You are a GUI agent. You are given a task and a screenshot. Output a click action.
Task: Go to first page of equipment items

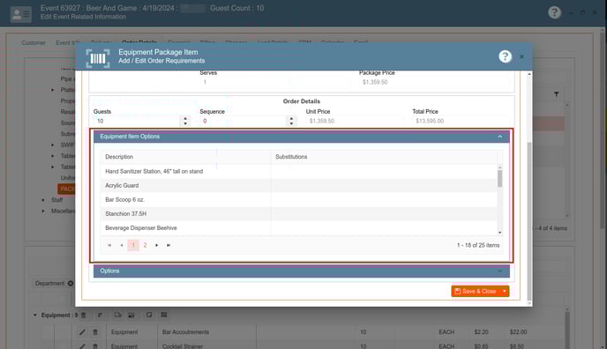pyautogui.click(x=109, y=245)
